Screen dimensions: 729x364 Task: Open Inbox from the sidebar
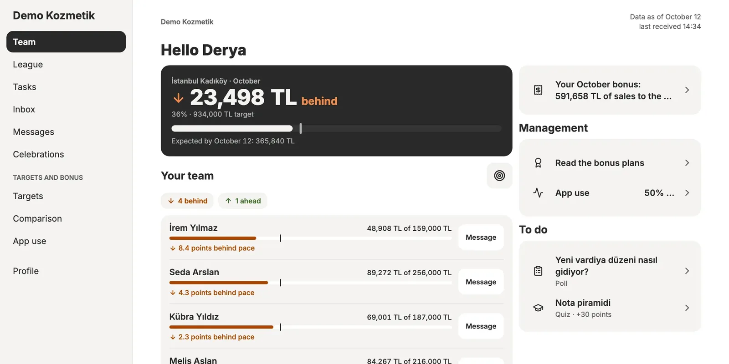[66, 110]
